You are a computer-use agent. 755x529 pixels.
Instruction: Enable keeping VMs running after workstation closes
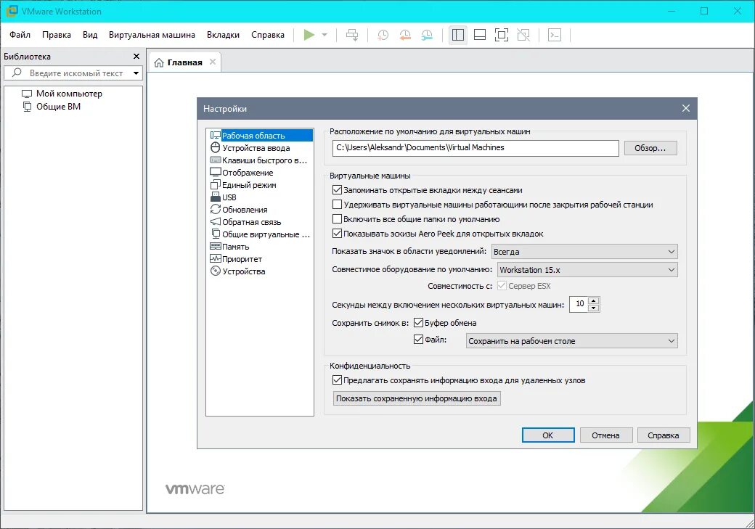point(338,204)
